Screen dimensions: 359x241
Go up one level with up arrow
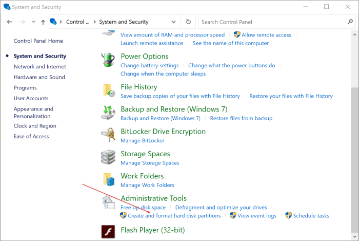(43, 22)
